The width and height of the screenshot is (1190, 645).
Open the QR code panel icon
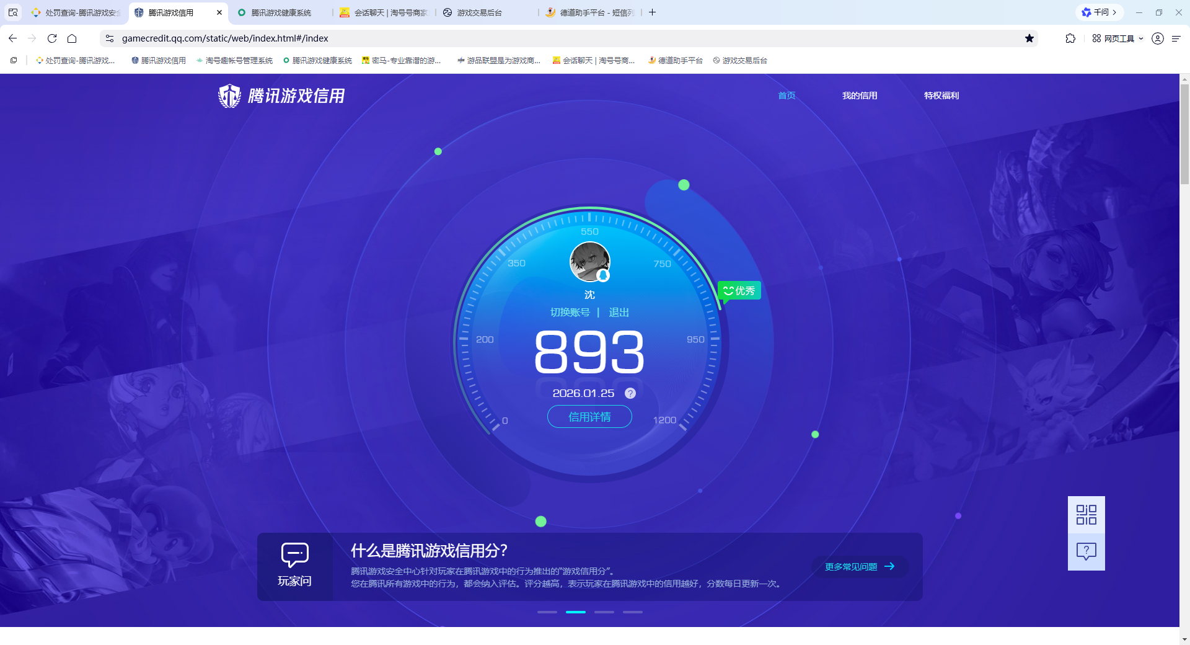1086,515
